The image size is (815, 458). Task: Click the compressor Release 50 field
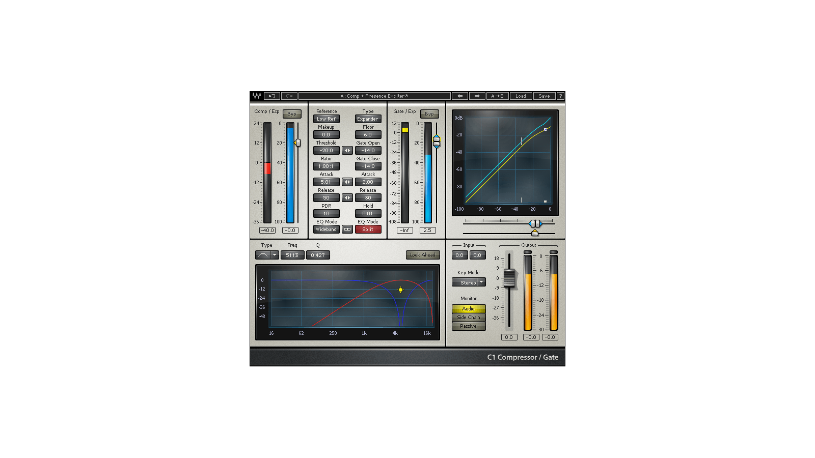pos(327,198)
